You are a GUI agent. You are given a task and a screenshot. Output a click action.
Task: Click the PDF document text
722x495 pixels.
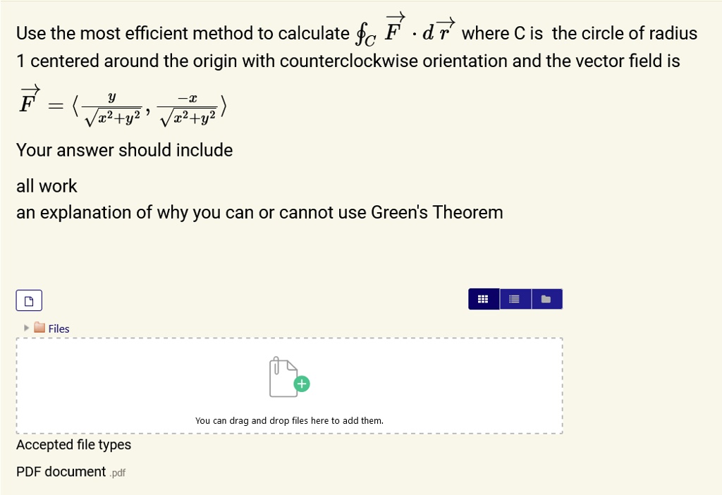[61, 472]
